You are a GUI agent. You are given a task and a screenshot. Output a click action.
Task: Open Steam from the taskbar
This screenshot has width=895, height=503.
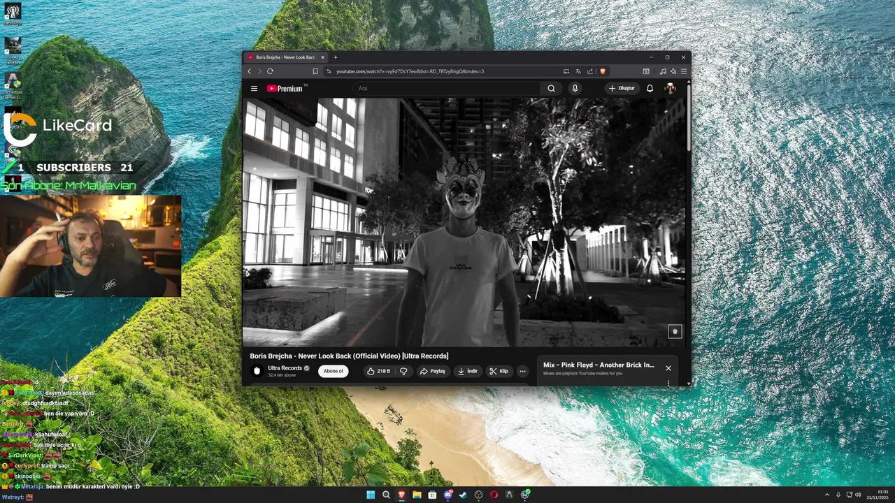coord(463,495)
